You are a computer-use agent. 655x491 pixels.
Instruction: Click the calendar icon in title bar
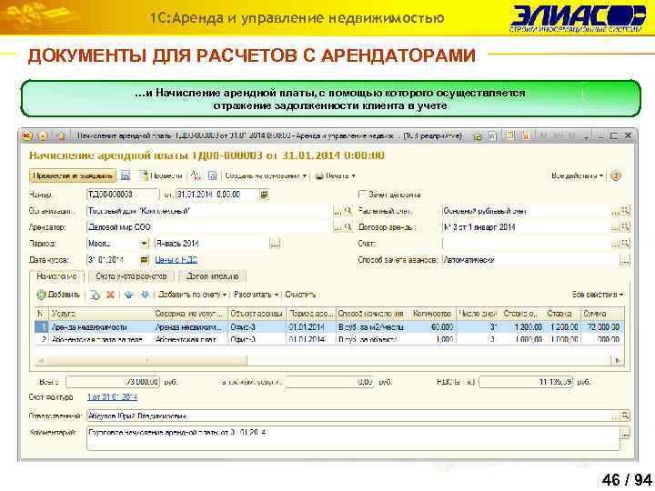pyautogui.click(x=526, y=135)
